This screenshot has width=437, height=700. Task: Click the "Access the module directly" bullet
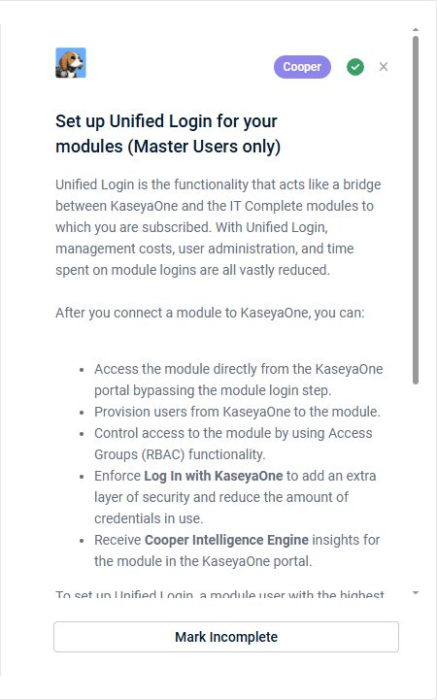(238, 380)
